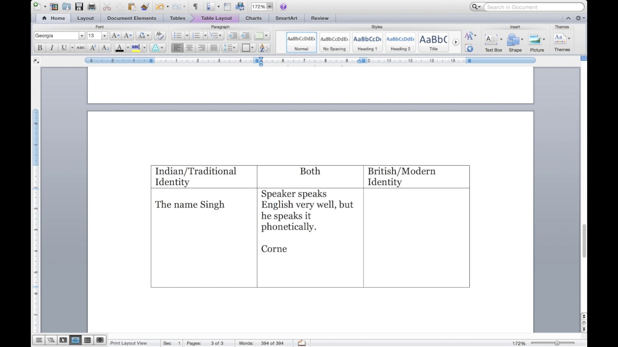
Task: Switch to the Tables tab
Action: click(x=177, y=18)
